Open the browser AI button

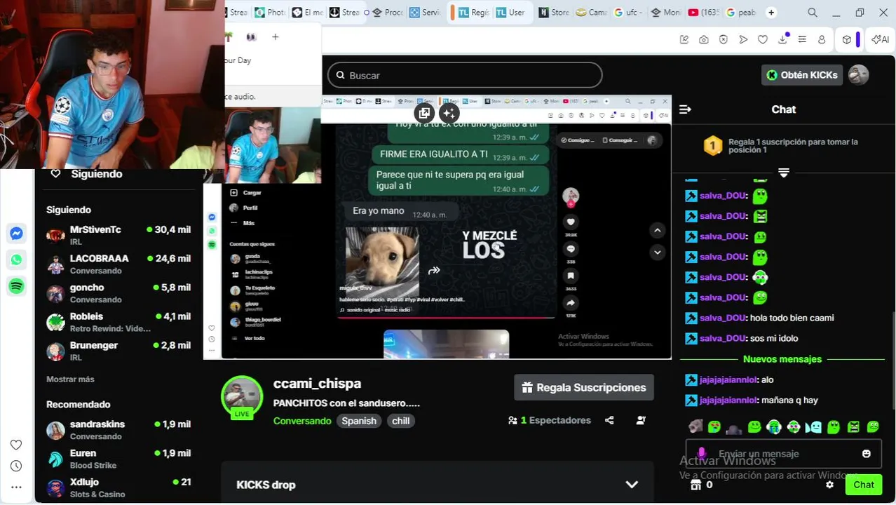[x=880, y=40]
